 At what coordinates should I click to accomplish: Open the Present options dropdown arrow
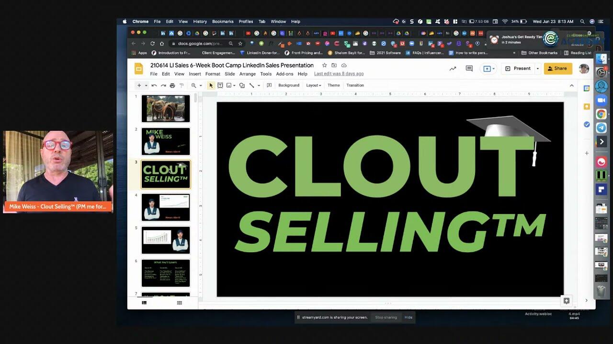[x=537, y=68]
